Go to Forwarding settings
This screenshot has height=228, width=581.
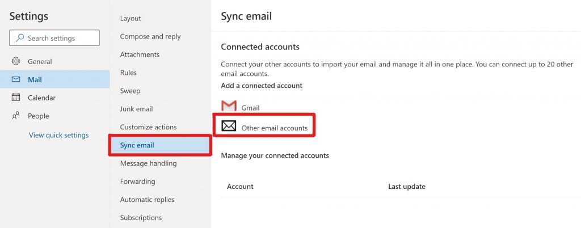click(137, 181)
